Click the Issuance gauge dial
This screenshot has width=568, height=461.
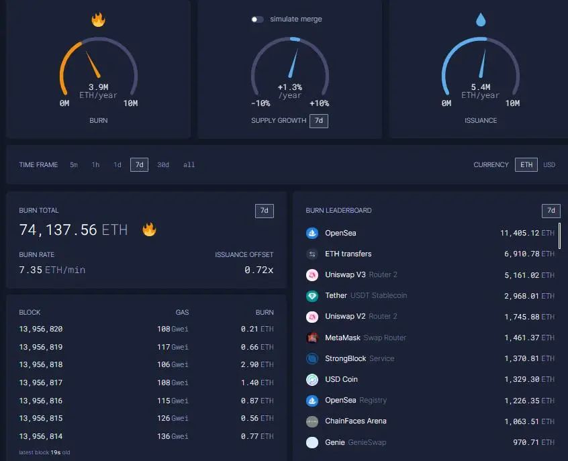point(481,67)
